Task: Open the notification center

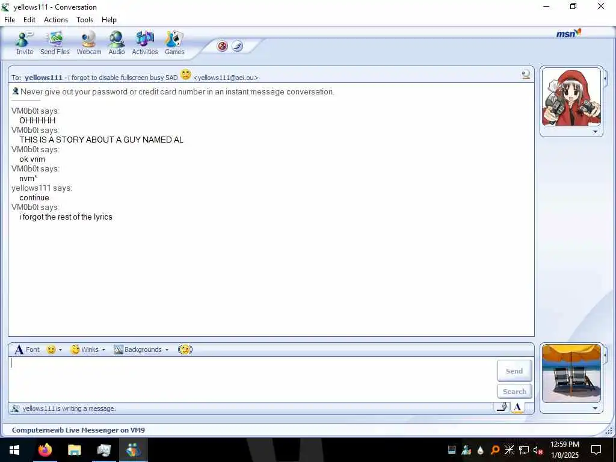Action: click(596, 450)
